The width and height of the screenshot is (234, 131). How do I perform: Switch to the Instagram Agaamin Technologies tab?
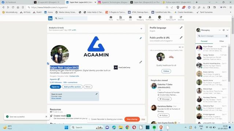point(113,2)
